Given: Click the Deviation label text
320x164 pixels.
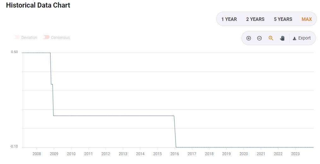Looking at the screenshot, I should pyautogui.click(x=29, y=38).
